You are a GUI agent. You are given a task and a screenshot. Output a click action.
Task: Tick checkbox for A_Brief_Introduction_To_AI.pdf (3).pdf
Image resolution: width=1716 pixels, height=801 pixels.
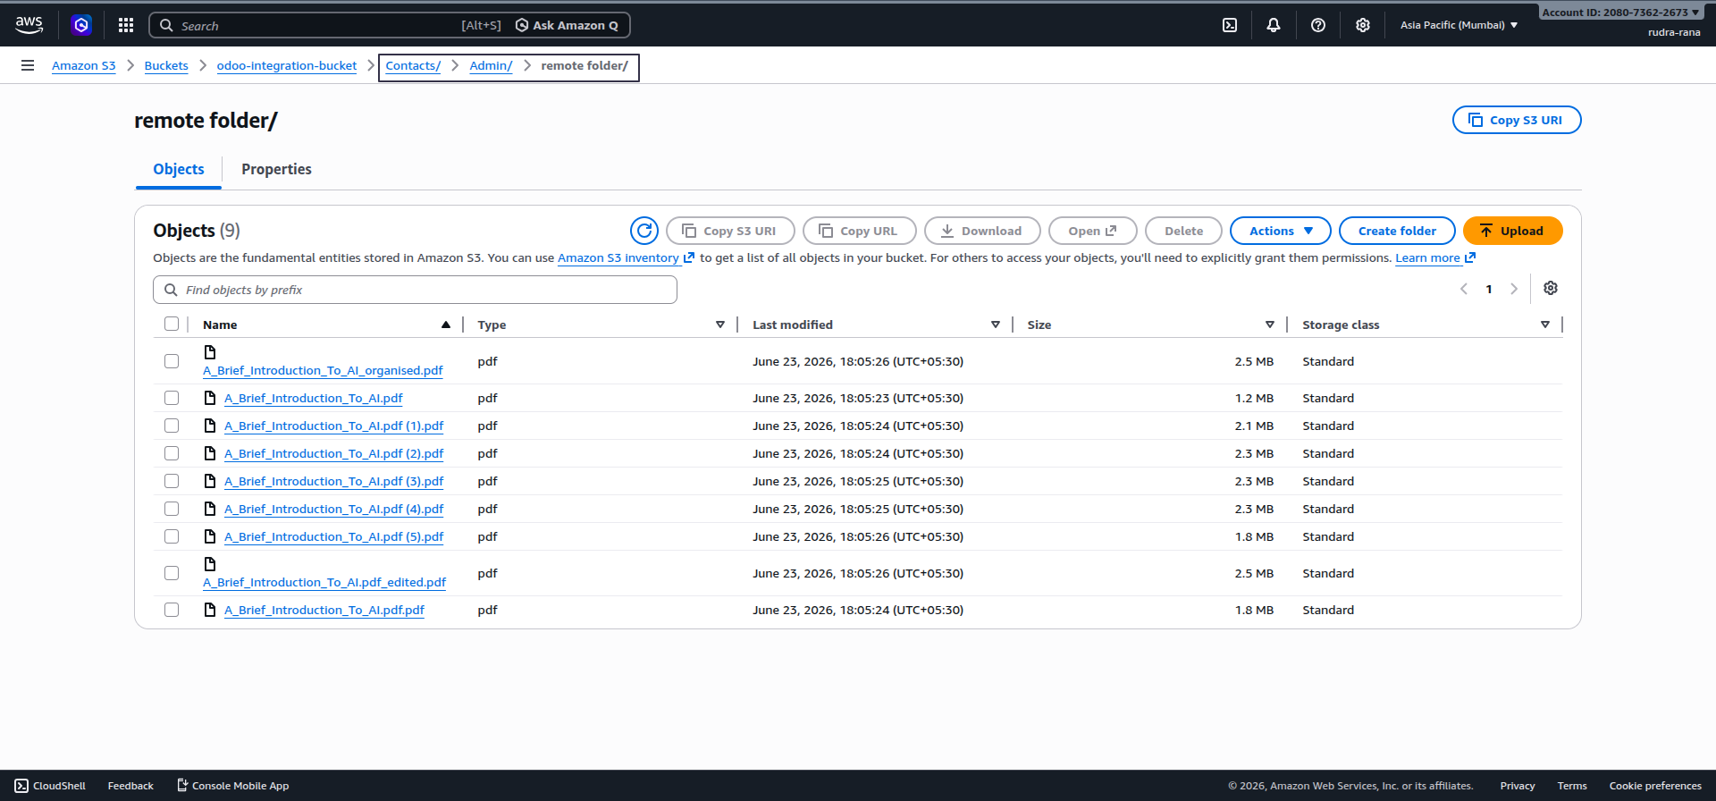point(172,481)
